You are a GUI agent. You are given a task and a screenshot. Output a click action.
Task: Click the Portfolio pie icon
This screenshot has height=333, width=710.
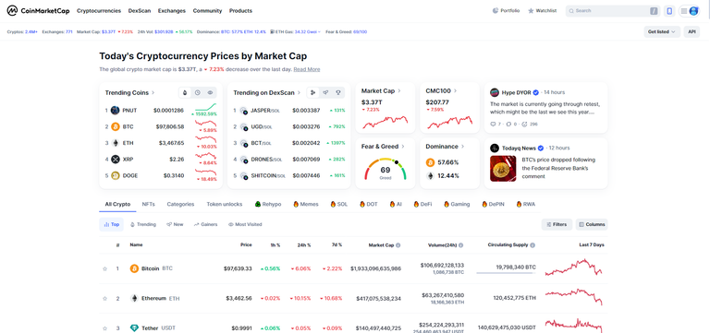pos(496,11)
